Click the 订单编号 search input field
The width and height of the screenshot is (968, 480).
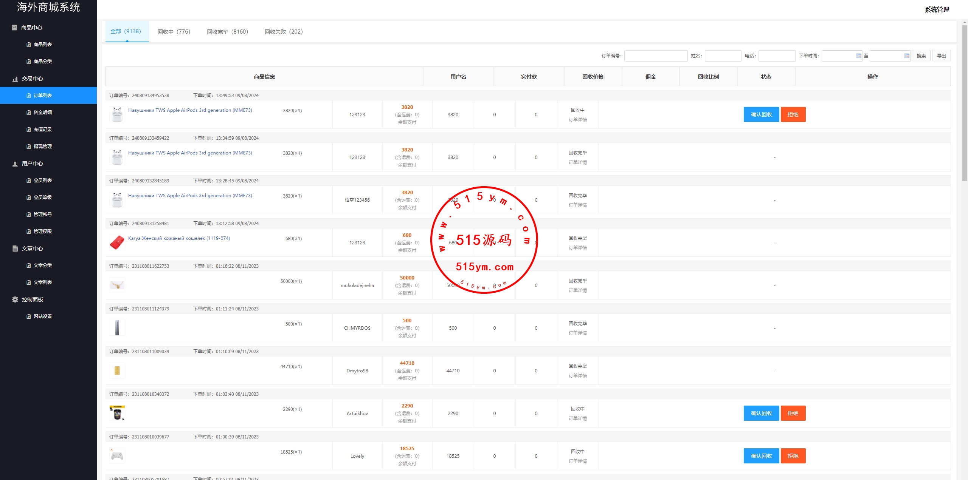pyautogui.click(x=656, y=56)
